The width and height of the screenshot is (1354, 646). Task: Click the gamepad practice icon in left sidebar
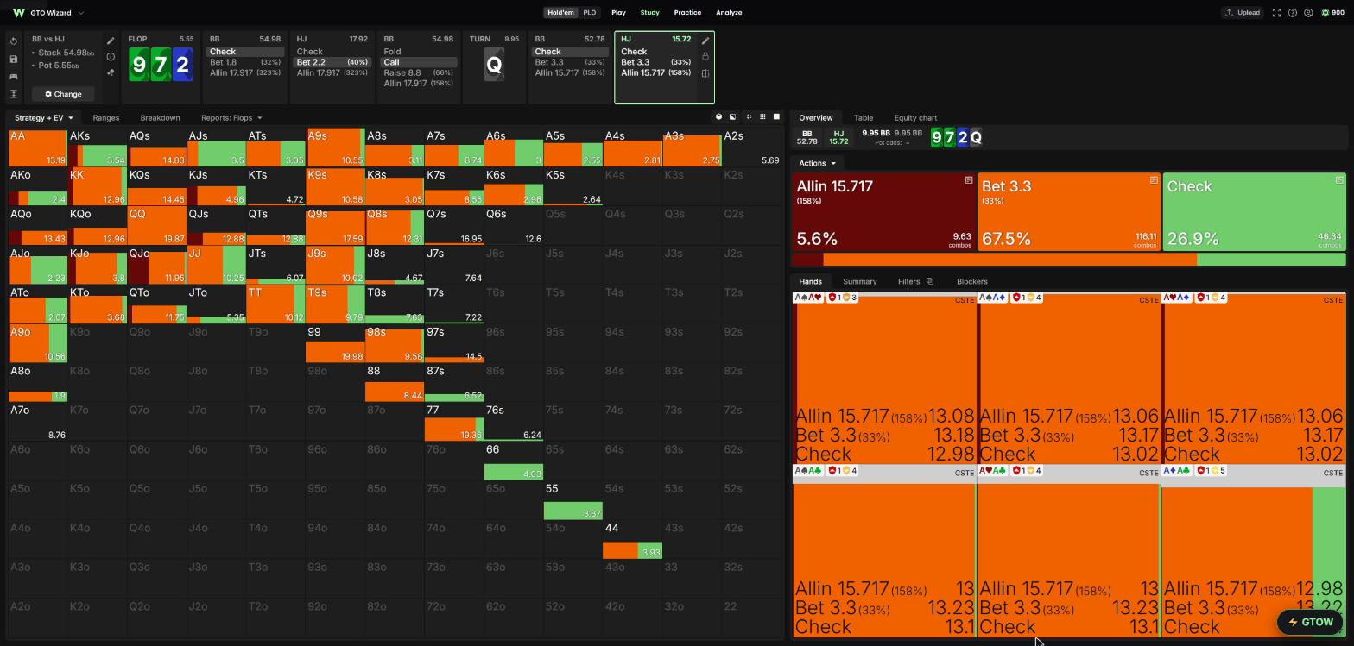[14, 77]
